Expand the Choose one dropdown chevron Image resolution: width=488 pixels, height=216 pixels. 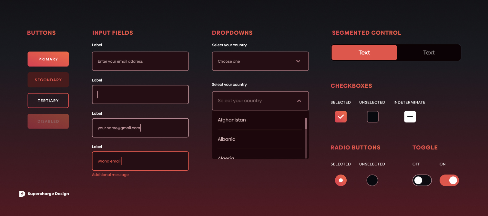298,61
